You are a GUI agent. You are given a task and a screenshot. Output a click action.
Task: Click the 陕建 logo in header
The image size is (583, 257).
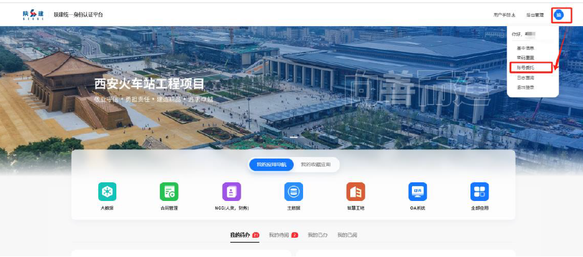pyautogui.click(x=33, y=14)
